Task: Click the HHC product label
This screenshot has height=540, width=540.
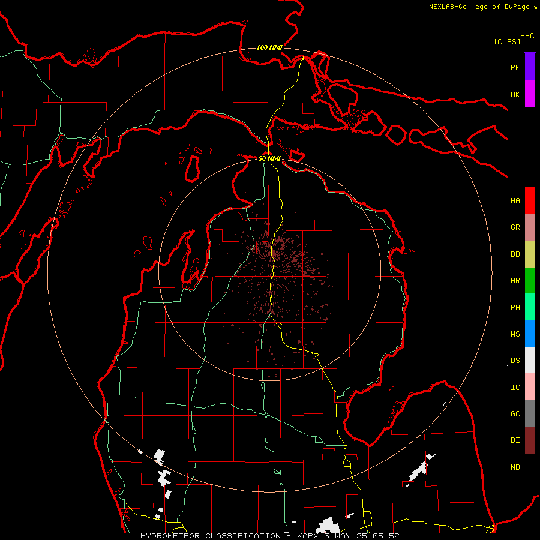Action: click(527, 36)
